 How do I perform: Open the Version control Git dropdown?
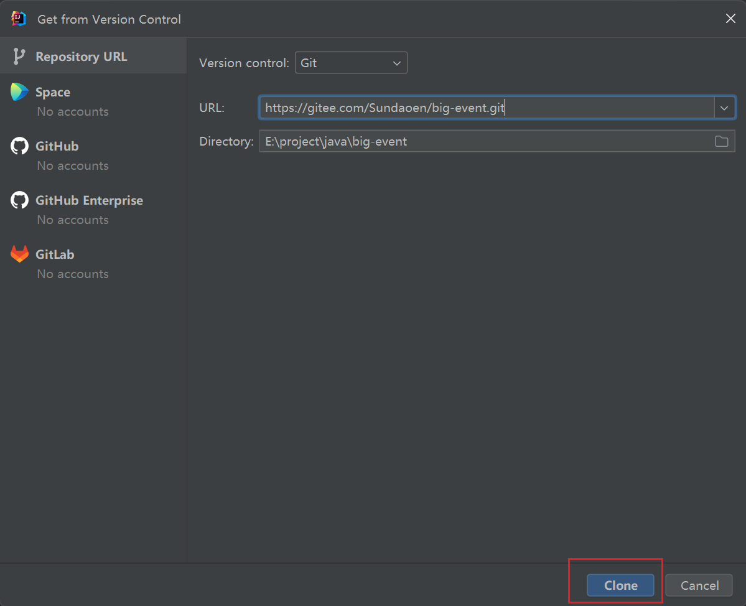tap(351, 63)
